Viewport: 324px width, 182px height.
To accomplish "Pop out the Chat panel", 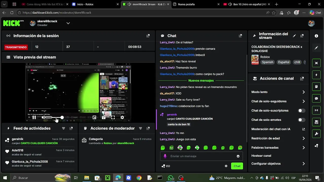I will pos(240,36).
